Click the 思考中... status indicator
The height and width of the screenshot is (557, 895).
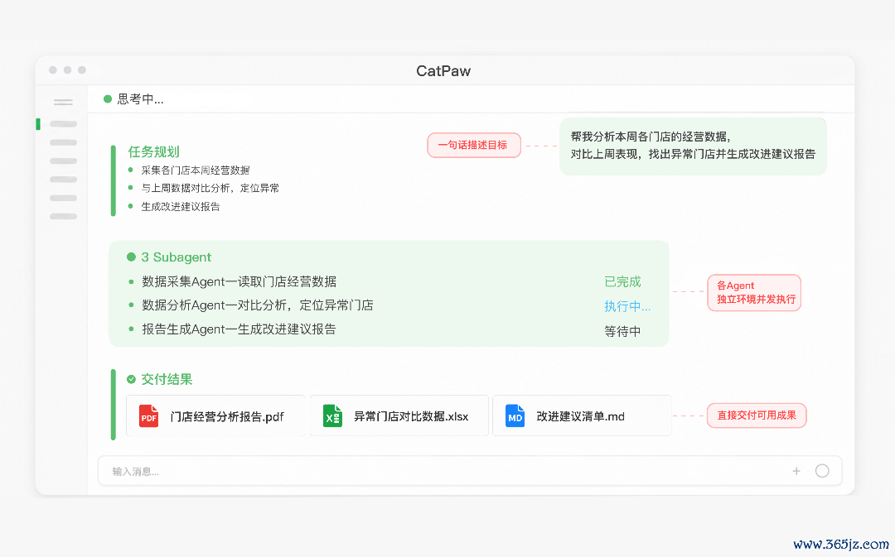point(133,99)
